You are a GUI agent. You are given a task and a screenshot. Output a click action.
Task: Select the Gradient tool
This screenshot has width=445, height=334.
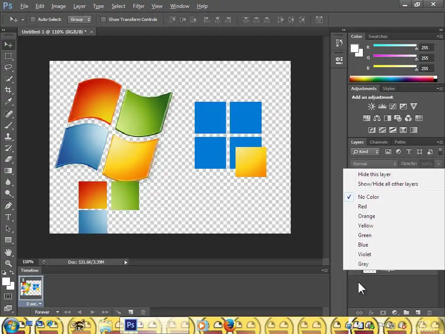click(x=8, y=170)
